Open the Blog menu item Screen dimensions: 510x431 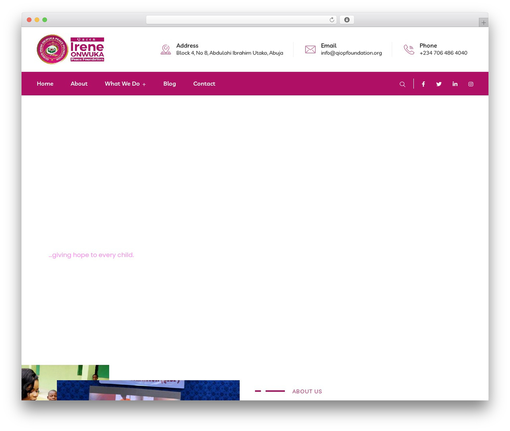(169, 83)
